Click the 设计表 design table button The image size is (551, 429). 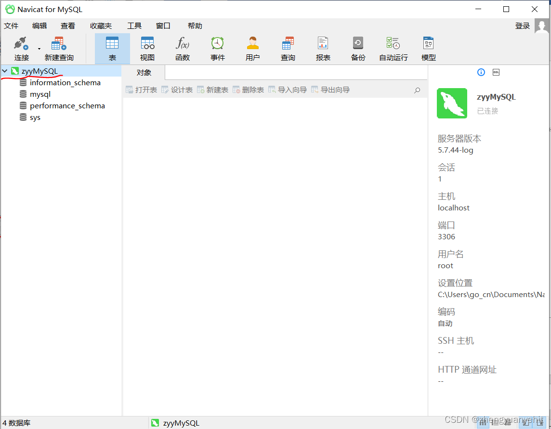(177, 90)
